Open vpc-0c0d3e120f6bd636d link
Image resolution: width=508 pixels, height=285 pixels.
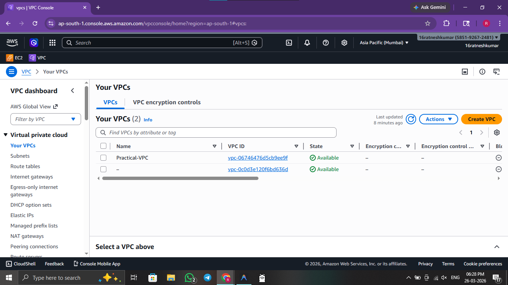tap(258, 169)
